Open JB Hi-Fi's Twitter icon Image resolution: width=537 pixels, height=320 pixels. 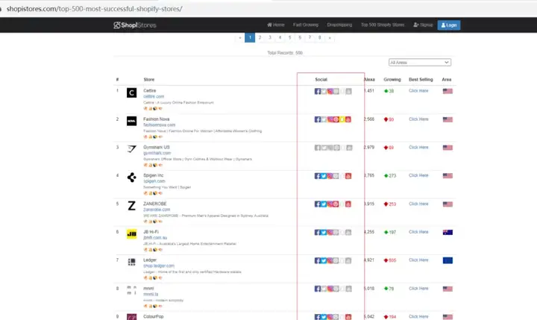click(x=324, y=232)
